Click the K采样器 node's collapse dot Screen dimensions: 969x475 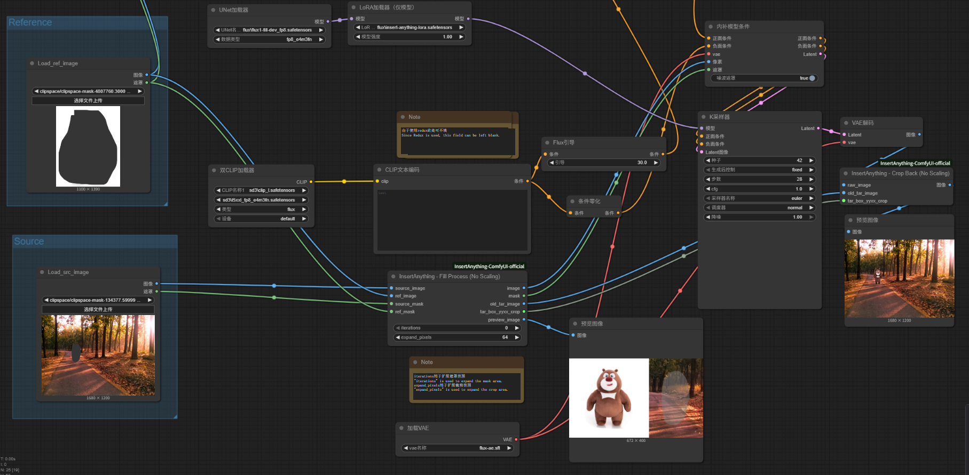704,117
